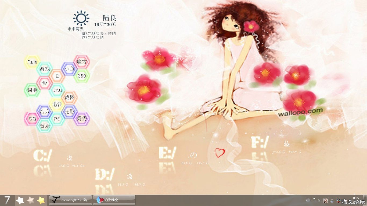This screenshot has width=367, height=206.
Task: Click the 魔方 hexagon icon
Action: point(82,62)
